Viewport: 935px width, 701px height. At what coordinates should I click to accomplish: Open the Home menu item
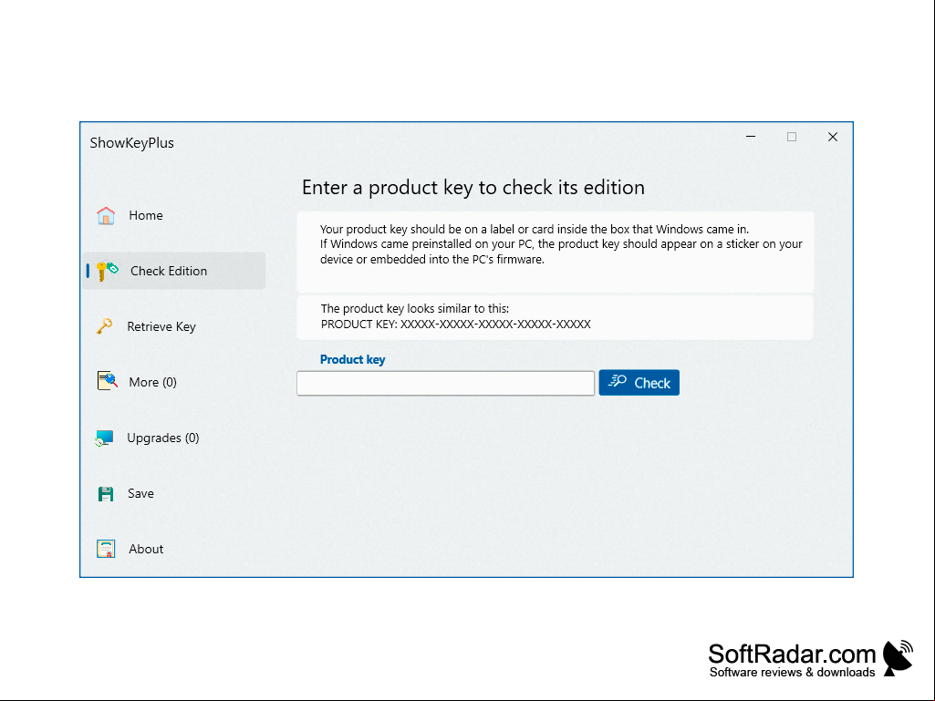[x=146, y=215]
